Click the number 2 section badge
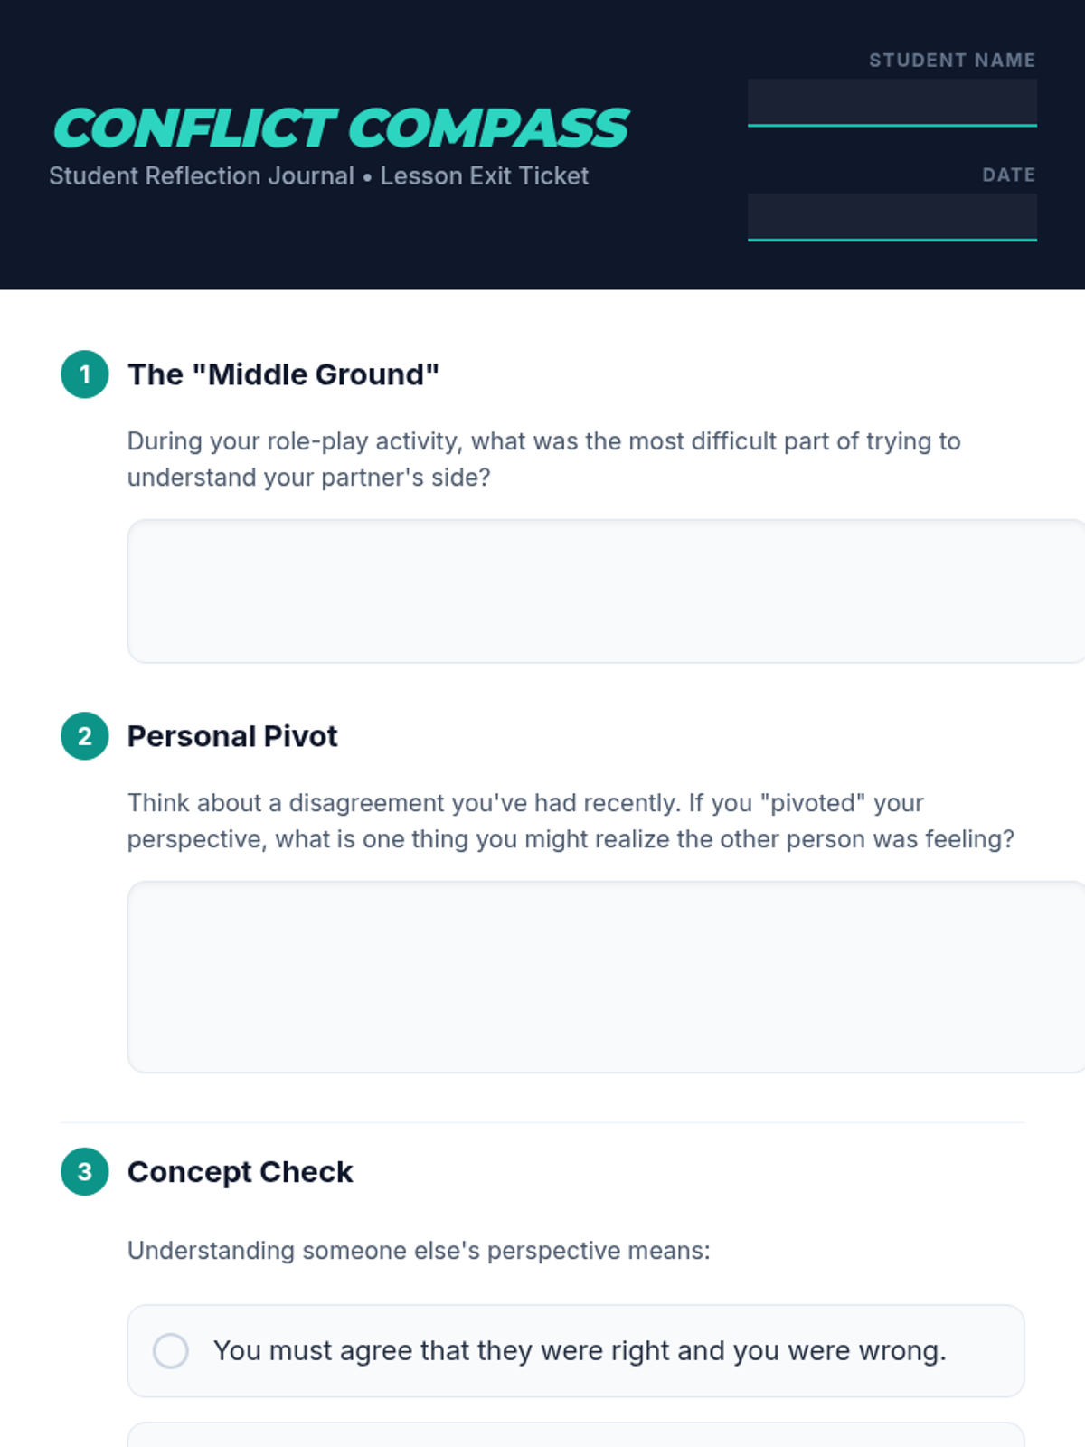Viewport: 1085px width, 1447px height. [x=85, y=736]
